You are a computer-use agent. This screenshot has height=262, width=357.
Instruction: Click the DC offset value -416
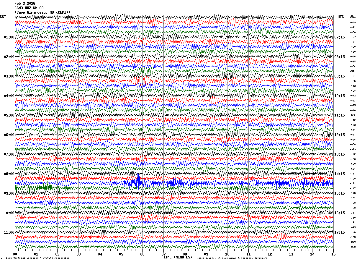pos(353,56)
